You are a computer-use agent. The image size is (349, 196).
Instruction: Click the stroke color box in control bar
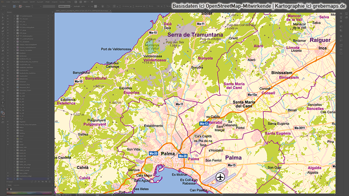[19, 7]
